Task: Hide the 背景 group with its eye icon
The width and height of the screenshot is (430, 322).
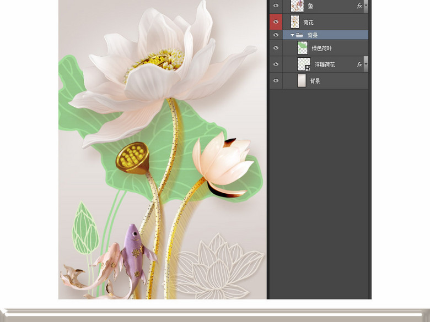Action: [276, 35]
